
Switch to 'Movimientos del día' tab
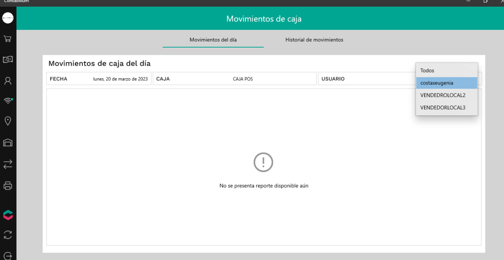(x=213, y=40)
